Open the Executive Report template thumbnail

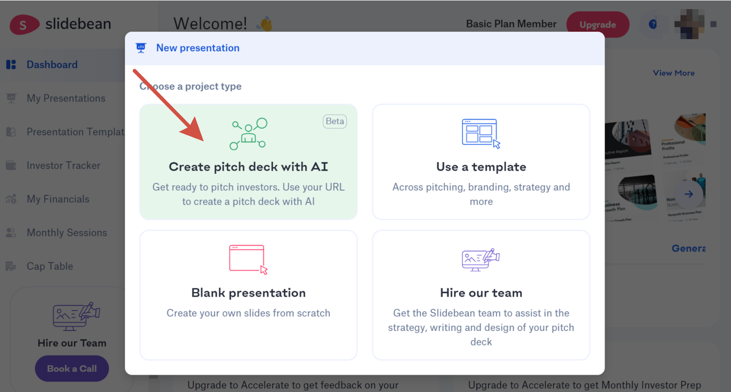point(628,142)
